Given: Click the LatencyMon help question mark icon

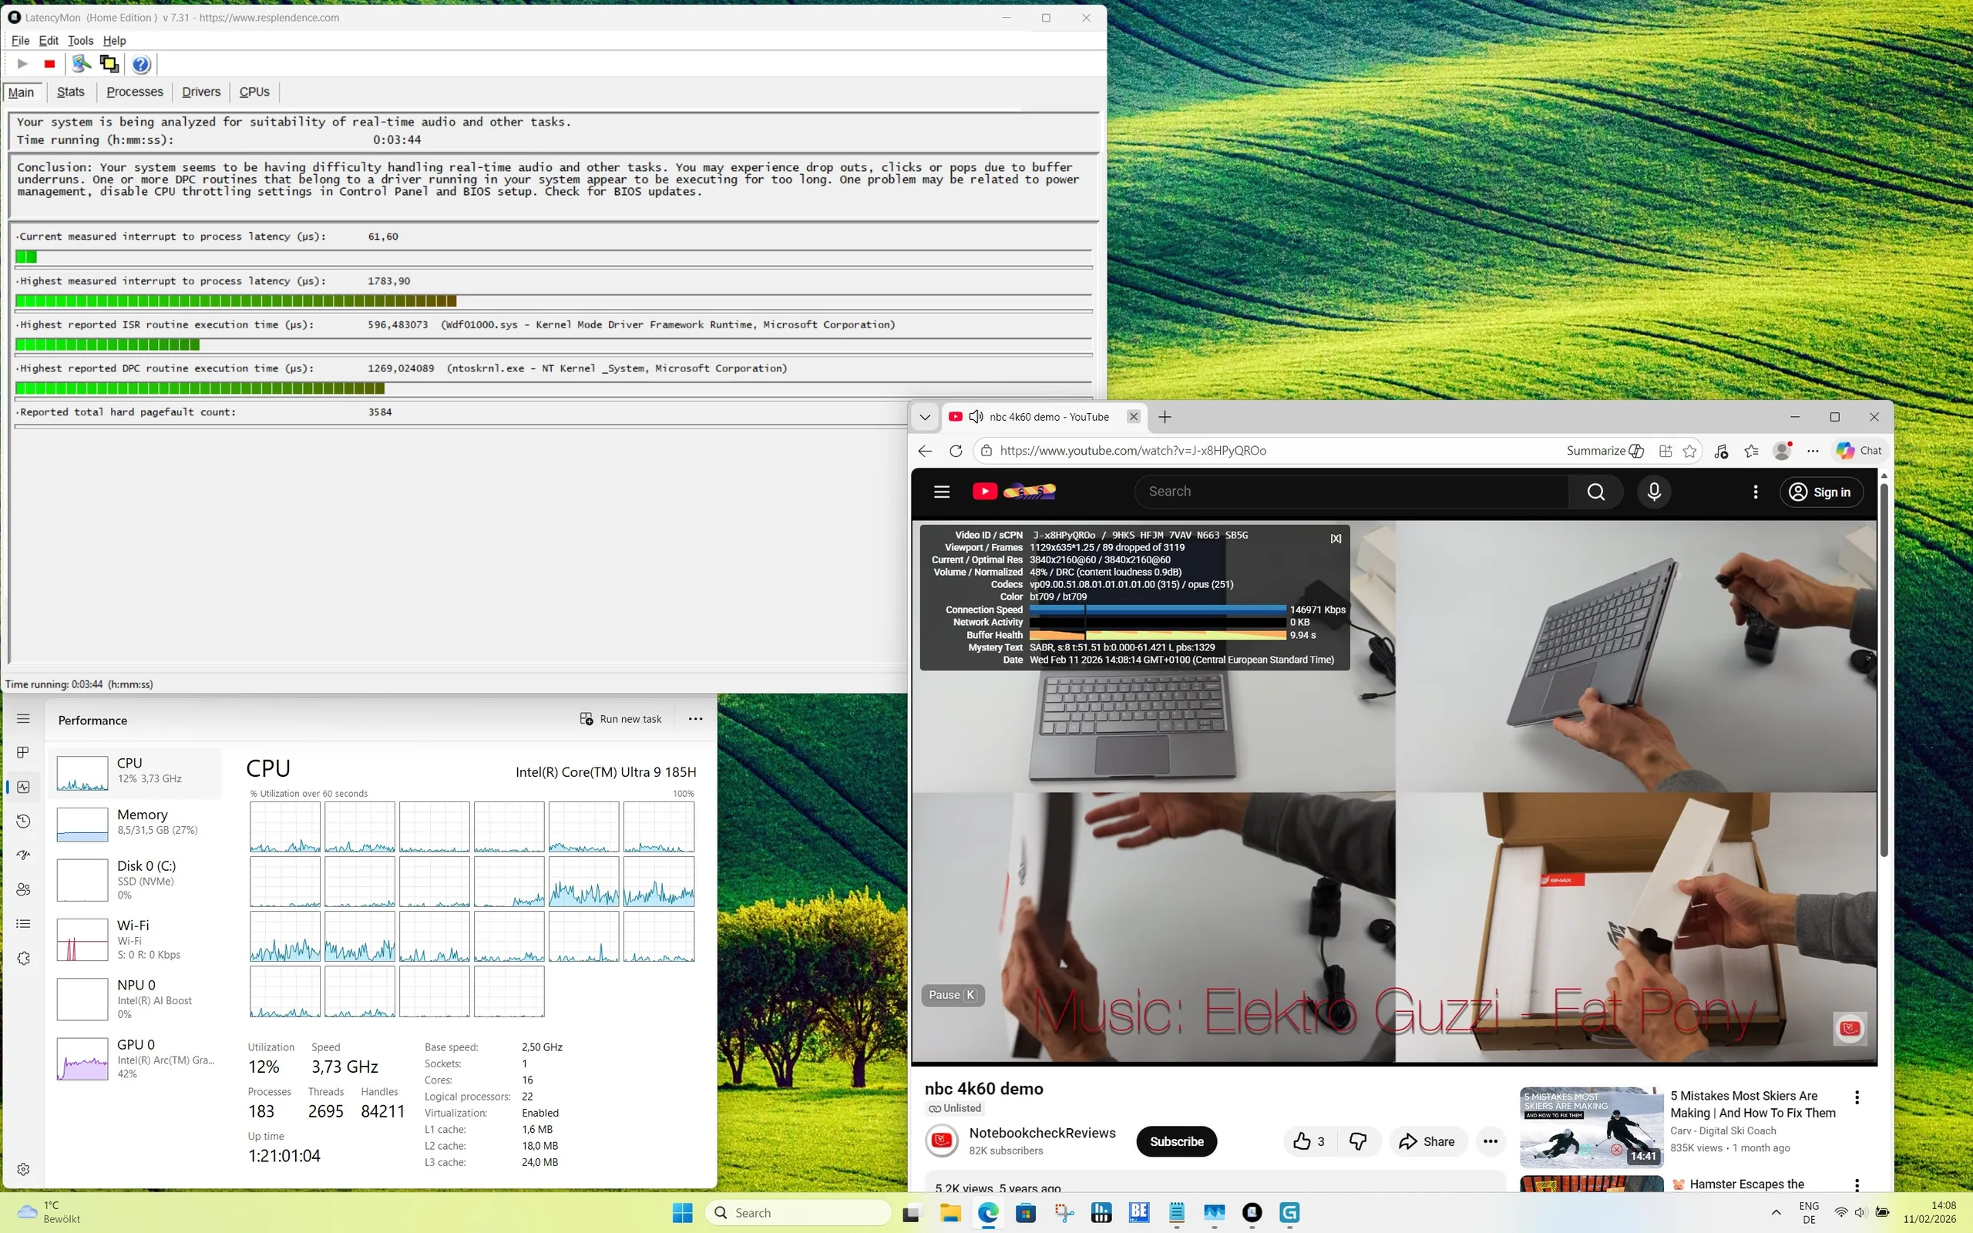Looking at the screenshot, I should coord(141,64).
